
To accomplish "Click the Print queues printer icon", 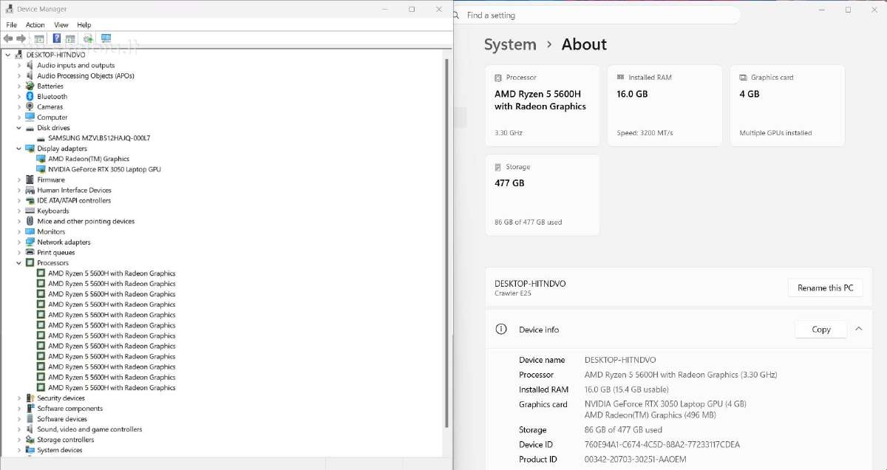I will point(30,253).
